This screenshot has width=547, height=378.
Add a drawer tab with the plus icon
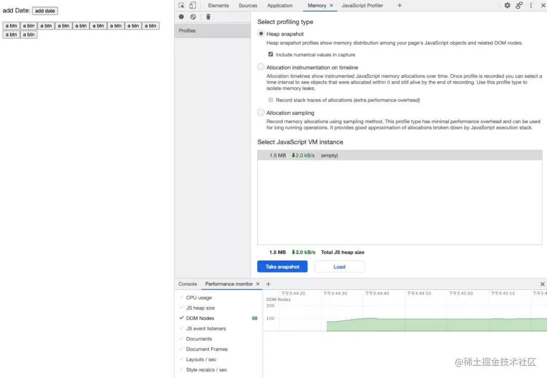tap(268, 284)
